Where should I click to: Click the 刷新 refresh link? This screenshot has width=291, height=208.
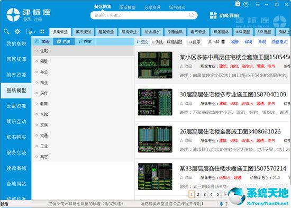pos(235,42)
